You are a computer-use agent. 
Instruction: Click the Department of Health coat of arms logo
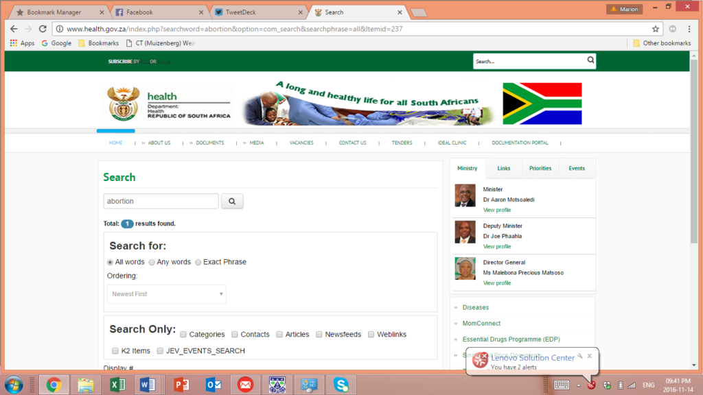[124, 104]
